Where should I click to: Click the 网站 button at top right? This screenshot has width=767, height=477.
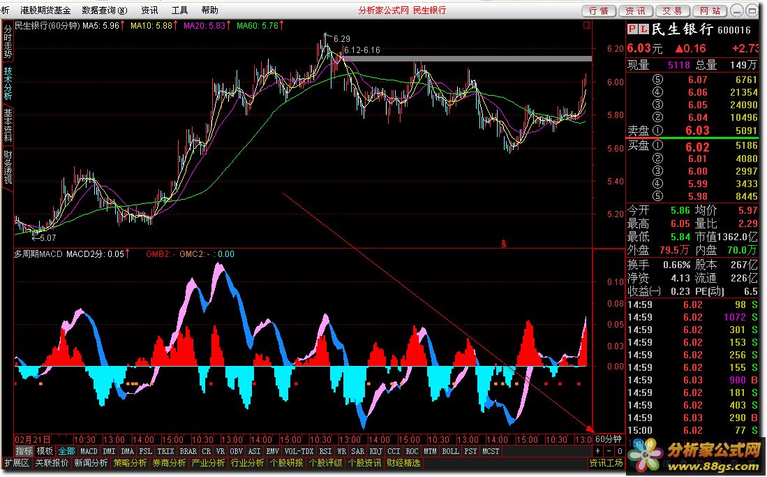710,10
